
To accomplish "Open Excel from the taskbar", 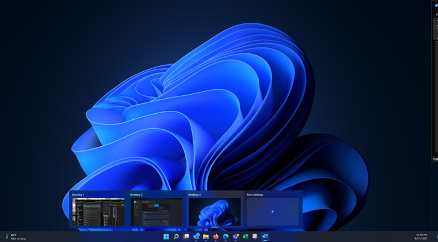I will pos(245,237).
